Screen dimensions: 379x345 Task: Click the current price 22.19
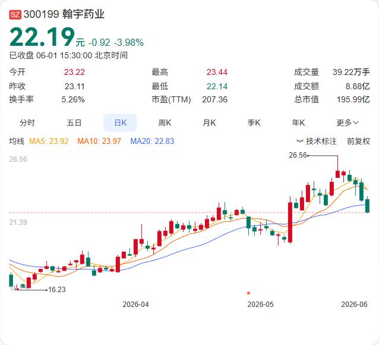pyautogui.click(x=42, y=37)
